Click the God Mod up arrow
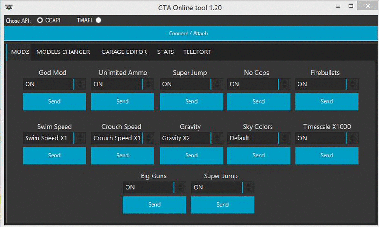The image size is (379, 227). click(80, 82)
